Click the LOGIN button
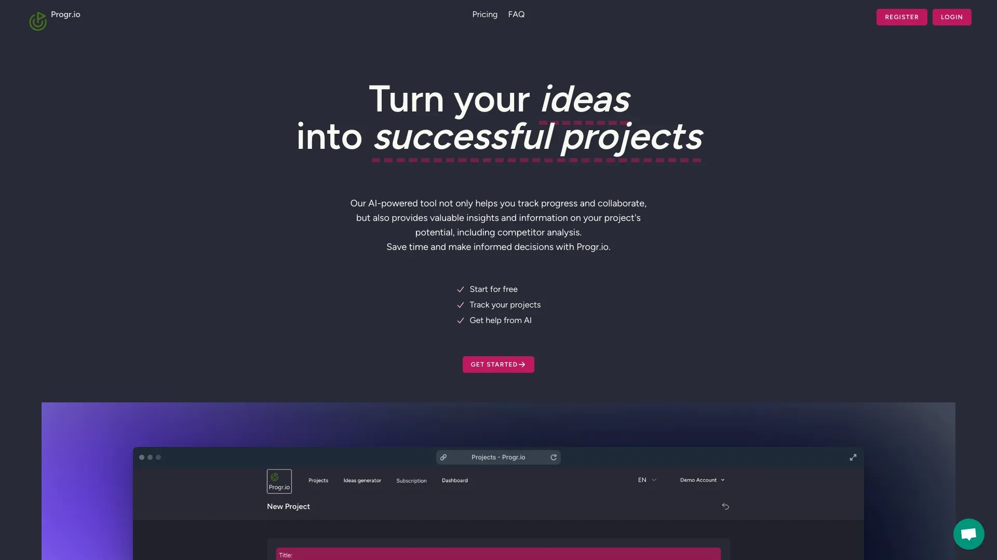 [x=952, y=17]
